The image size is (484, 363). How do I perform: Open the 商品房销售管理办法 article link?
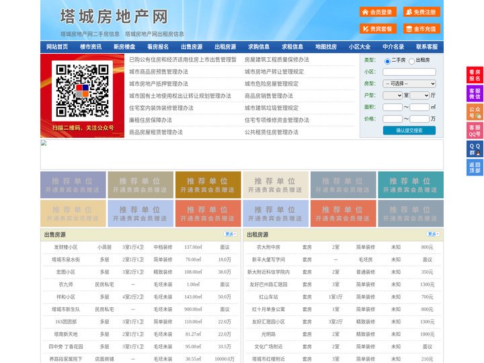coord(269,95)
